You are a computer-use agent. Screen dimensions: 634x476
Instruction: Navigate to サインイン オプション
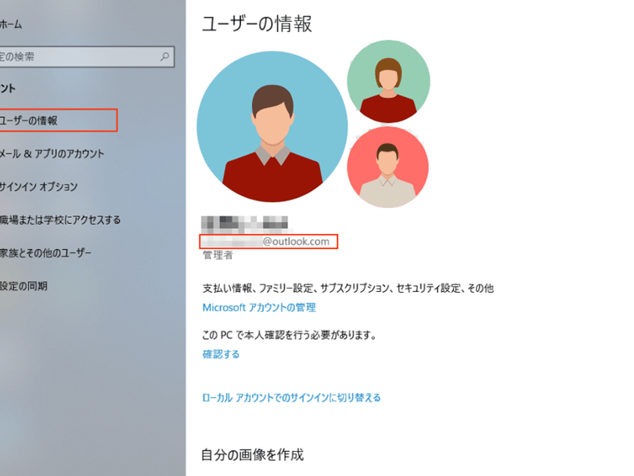39,187
